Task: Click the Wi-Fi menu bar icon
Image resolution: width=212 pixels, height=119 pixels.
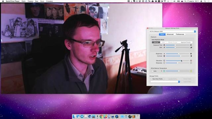Action: pos(165,1)
